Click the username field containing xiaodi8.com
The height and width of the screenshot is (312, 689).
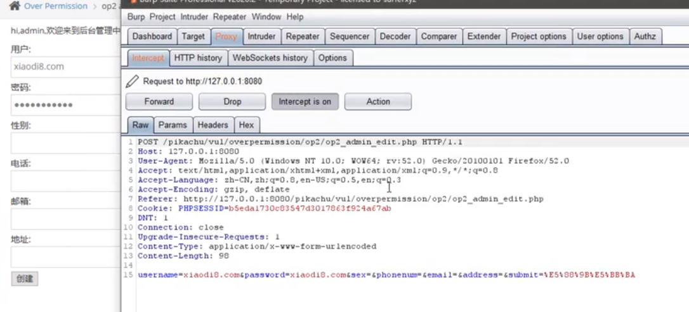click(65, 67)
